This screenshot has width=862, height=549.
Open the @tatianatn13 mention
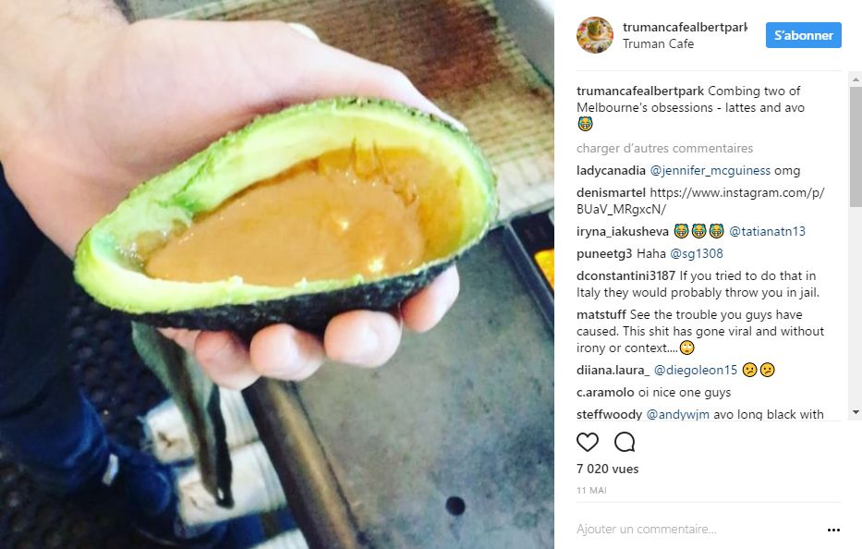coord(767,232)
